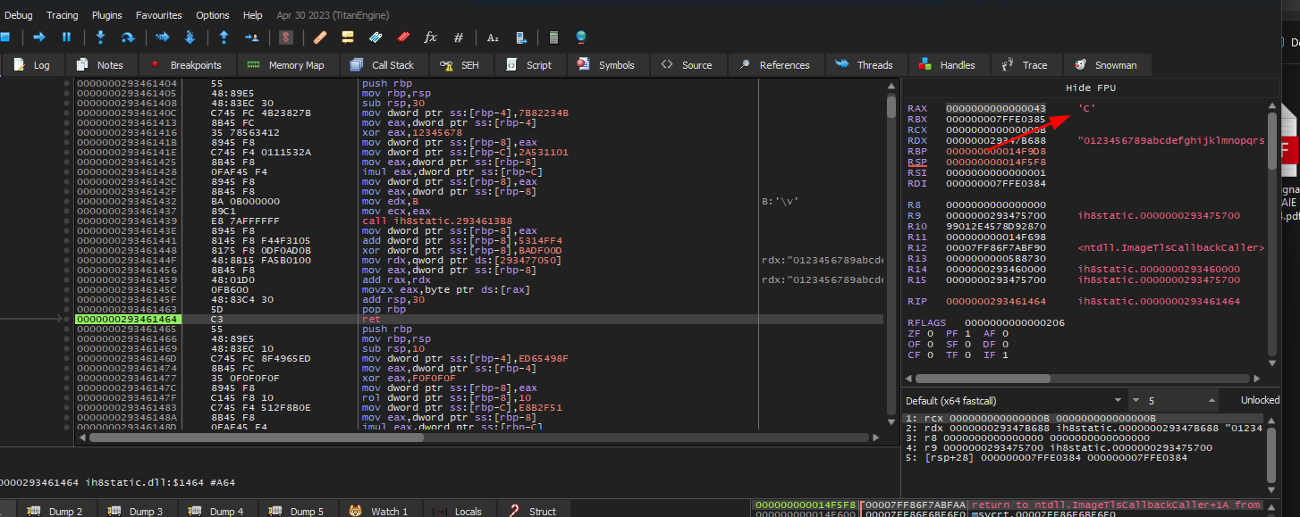The height and width of the screenshot is (517, 1300).
Task: Click the Step Into icon
Action: pos(100,38)
